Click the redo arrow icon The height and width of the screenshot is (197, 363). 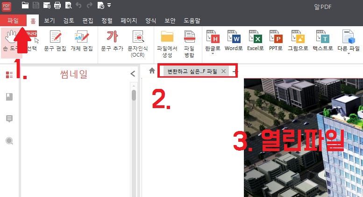89,5
